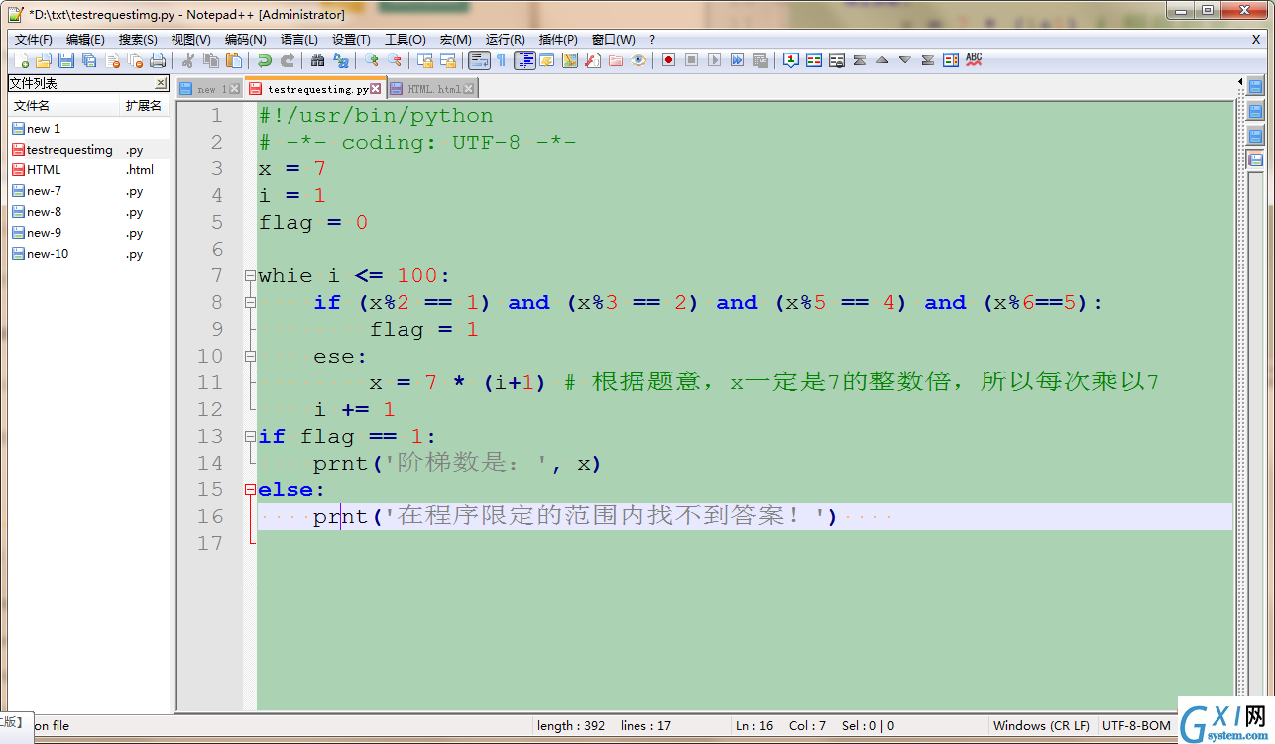The width and height of the screenshot is (1275, 744).
Task: Open the 编辑(E) menu
Action: (85, 39)
